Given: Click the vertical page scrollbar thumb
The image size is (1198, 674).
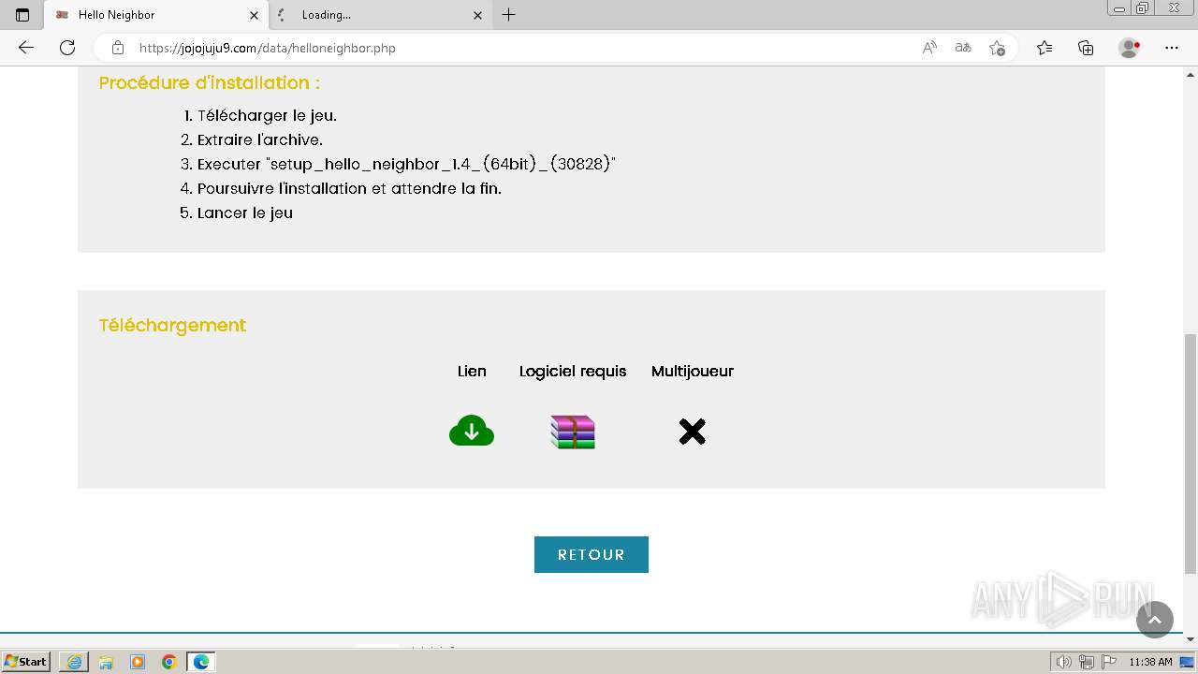Looking at the screenshot, I should pyautogui.click(x=1190, y=453).
